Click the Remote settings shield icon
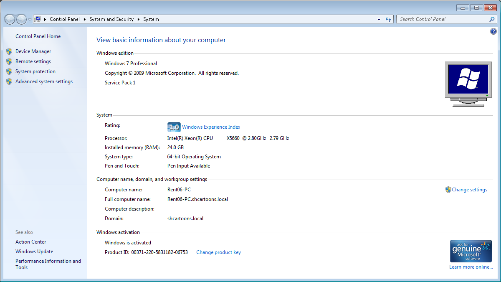This screenshot has height=282, width=501. coord(9,61)
